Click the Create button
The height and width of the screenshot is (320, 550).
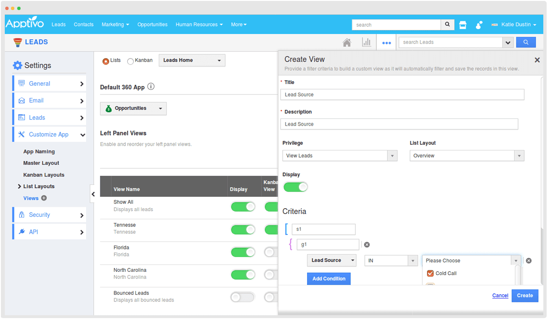(525, 296)
